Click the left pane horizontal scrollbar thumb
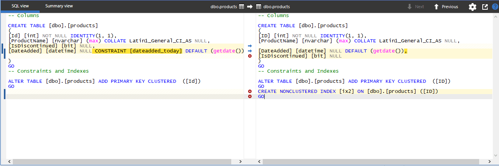Image resolution: width=499 pixels, height=166 pixels. (x=122, y=161)
